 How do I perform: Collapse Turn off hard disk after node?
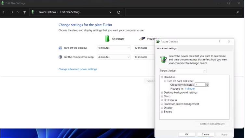(165, 81)
